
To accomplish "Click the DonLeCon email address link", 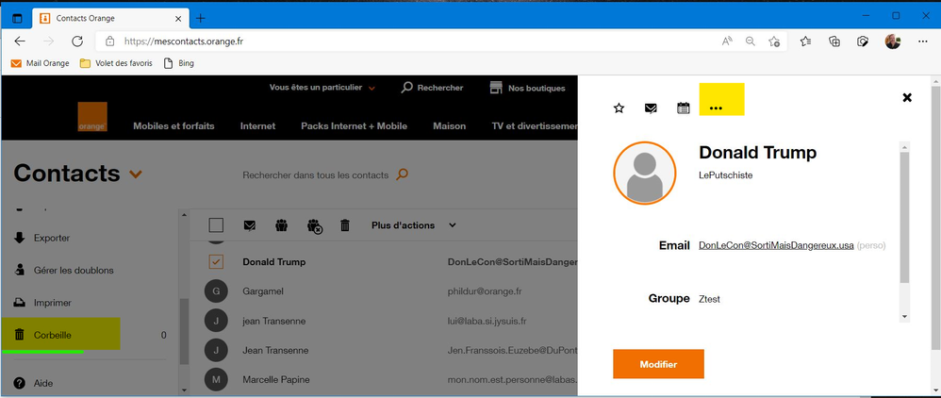I will click(776, 245).
